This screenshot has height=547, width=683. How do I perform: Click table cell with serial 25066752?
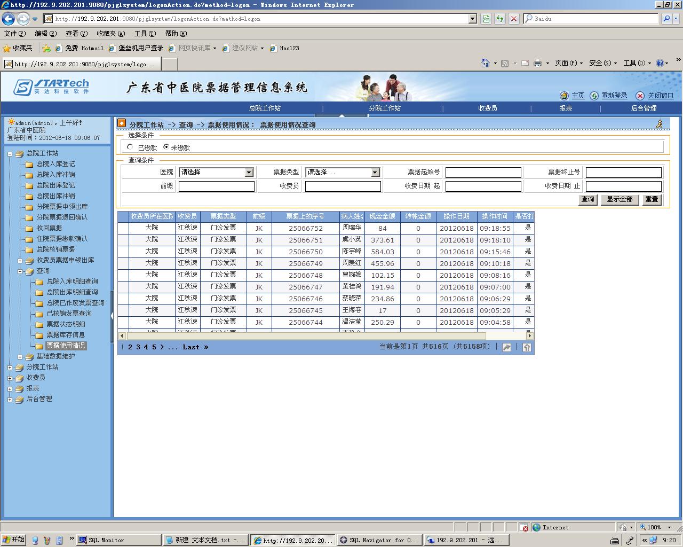click(x=306, y=228)
